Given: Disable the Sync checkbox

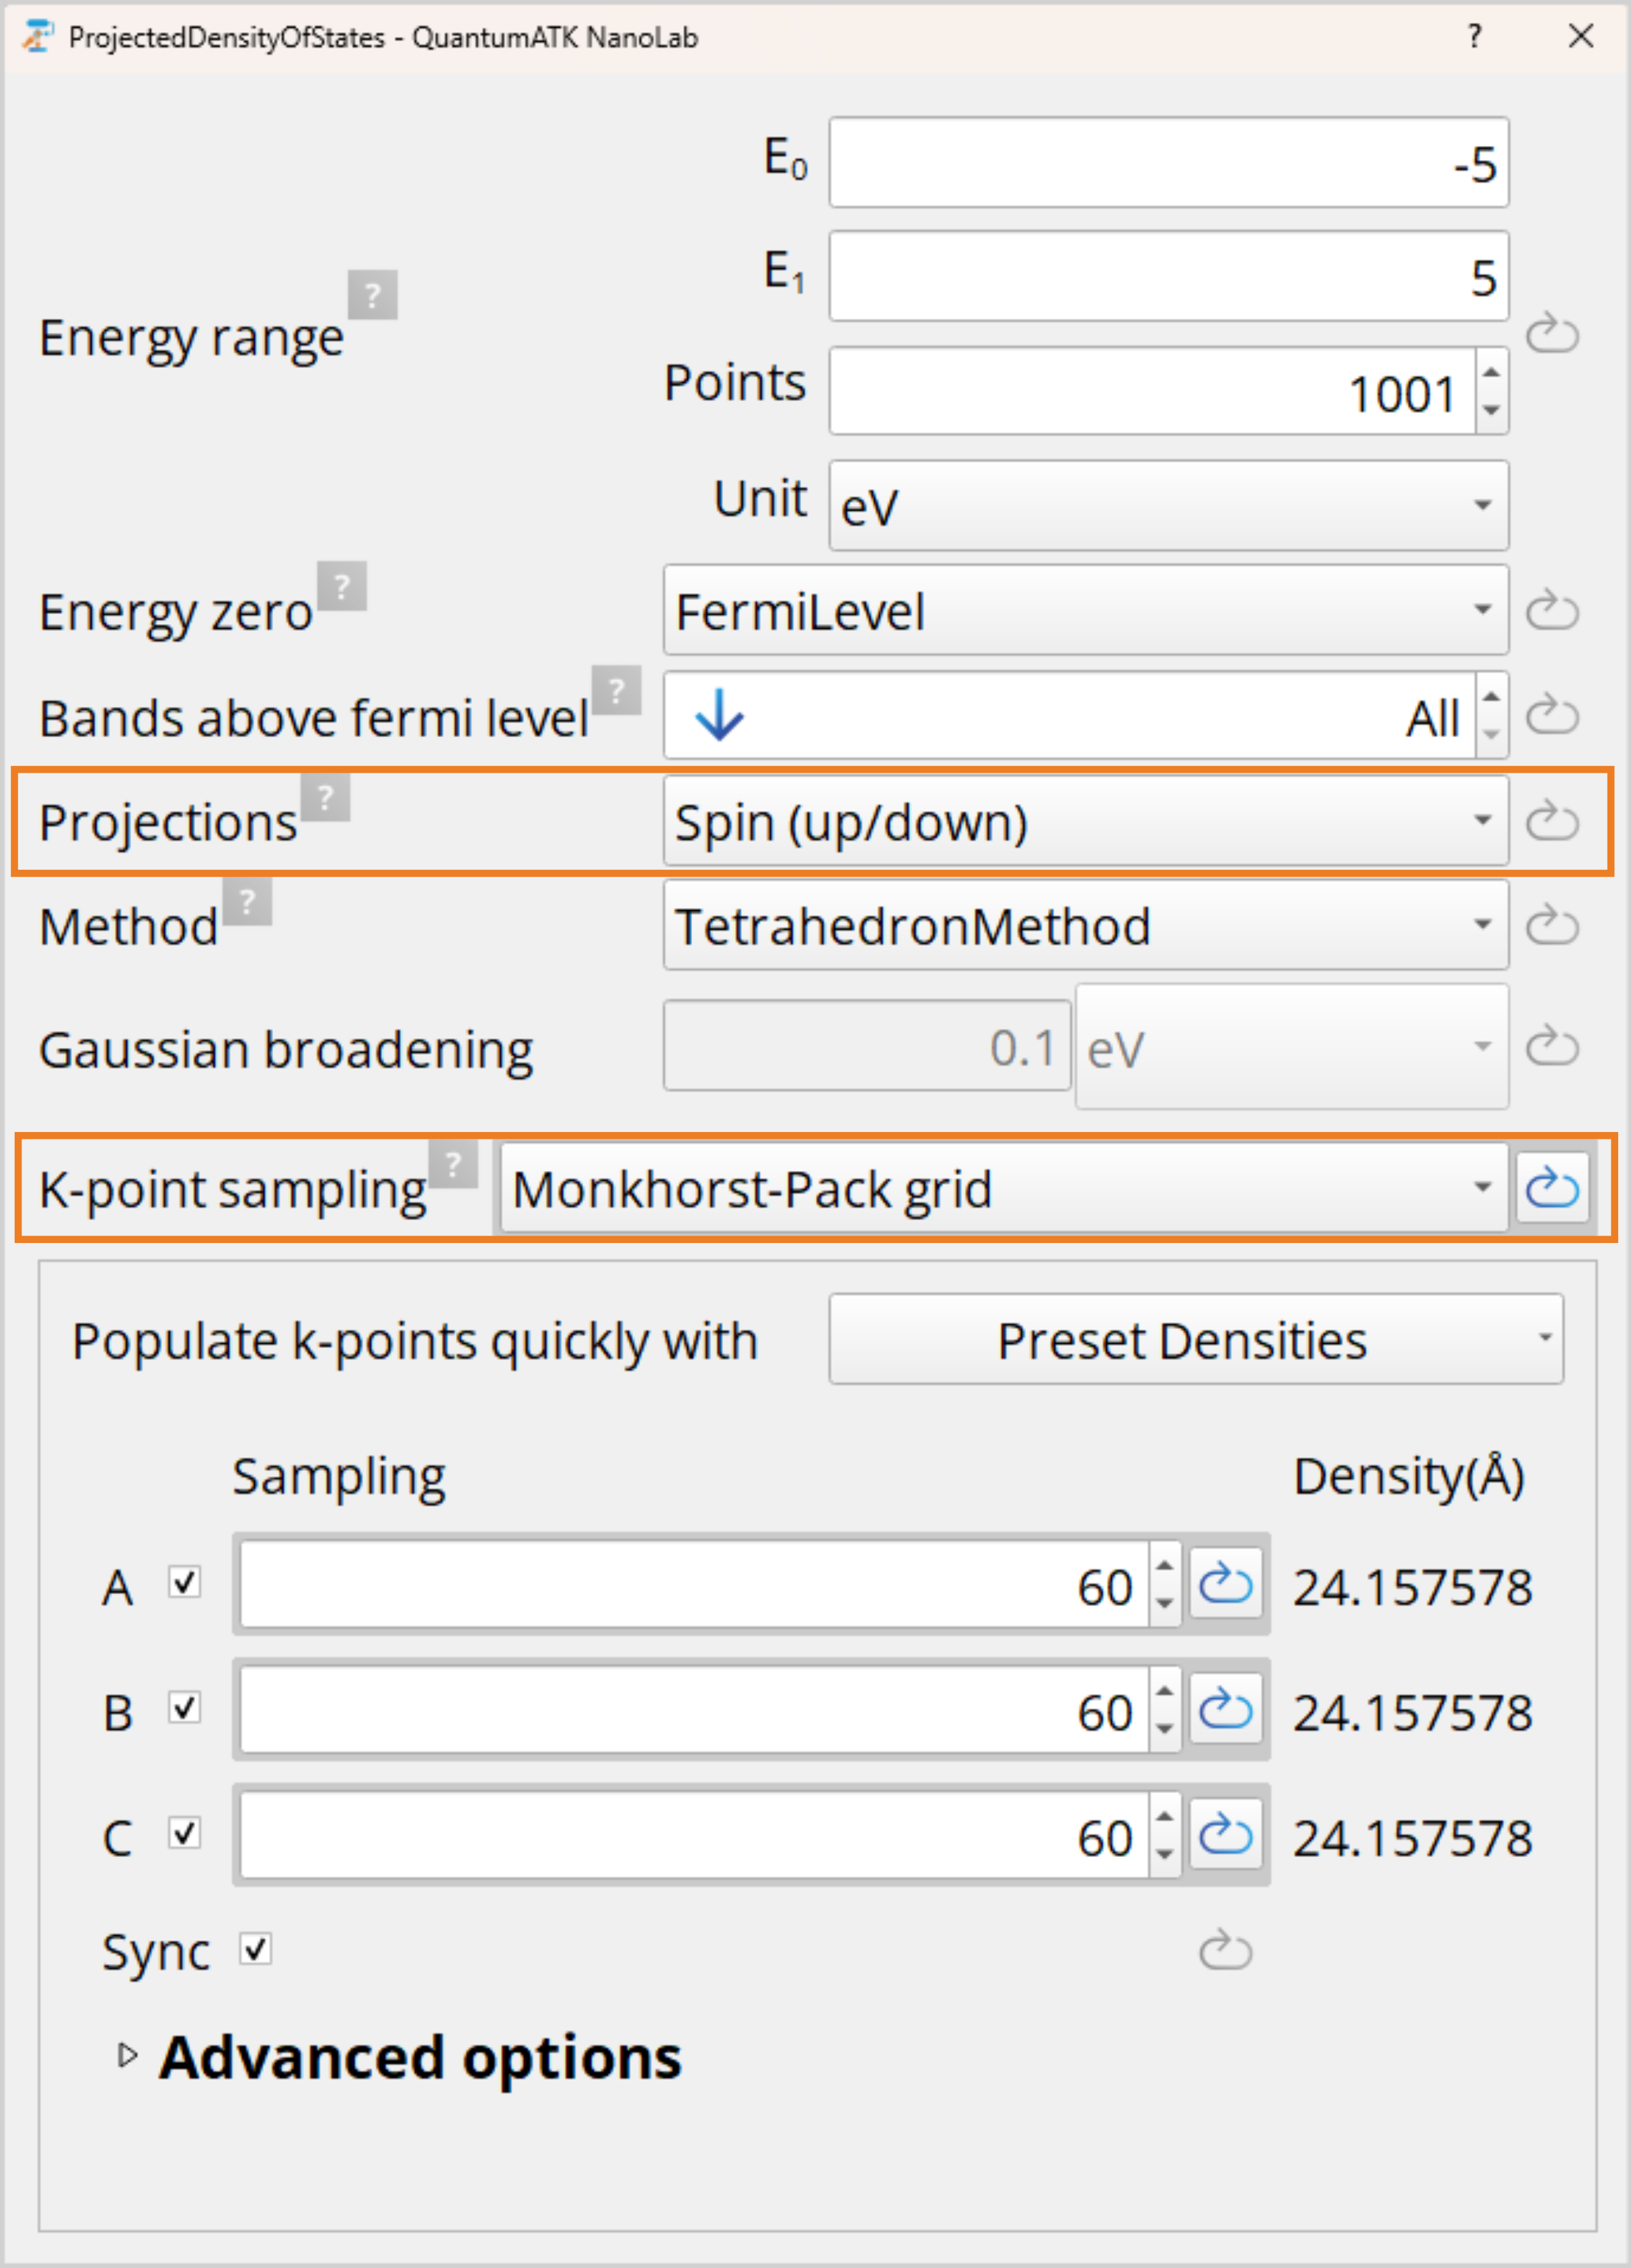Looking at the screenshot, I should click(256, 1949).
